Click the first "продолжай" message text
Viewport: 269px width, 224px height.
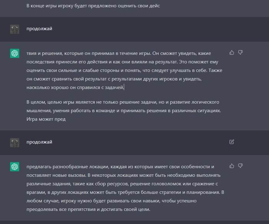39,29
